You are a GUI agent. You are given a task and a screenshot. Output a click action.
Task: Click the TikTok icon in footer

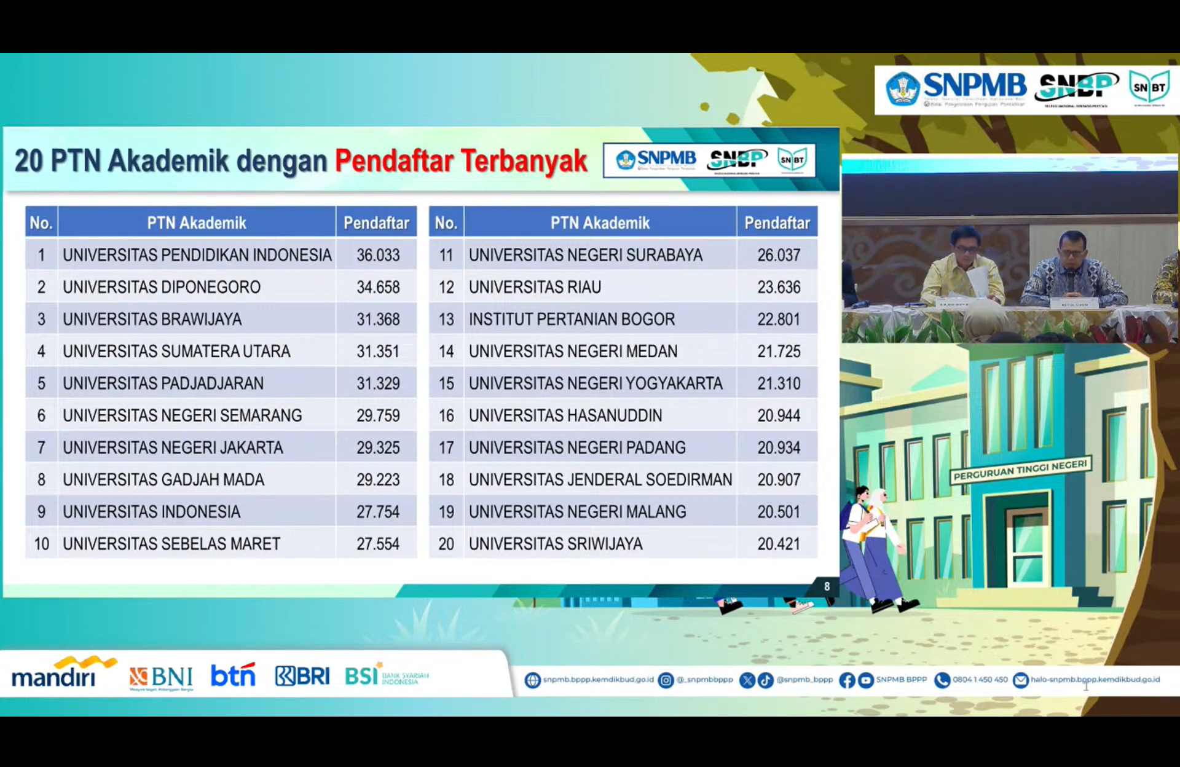765,680
